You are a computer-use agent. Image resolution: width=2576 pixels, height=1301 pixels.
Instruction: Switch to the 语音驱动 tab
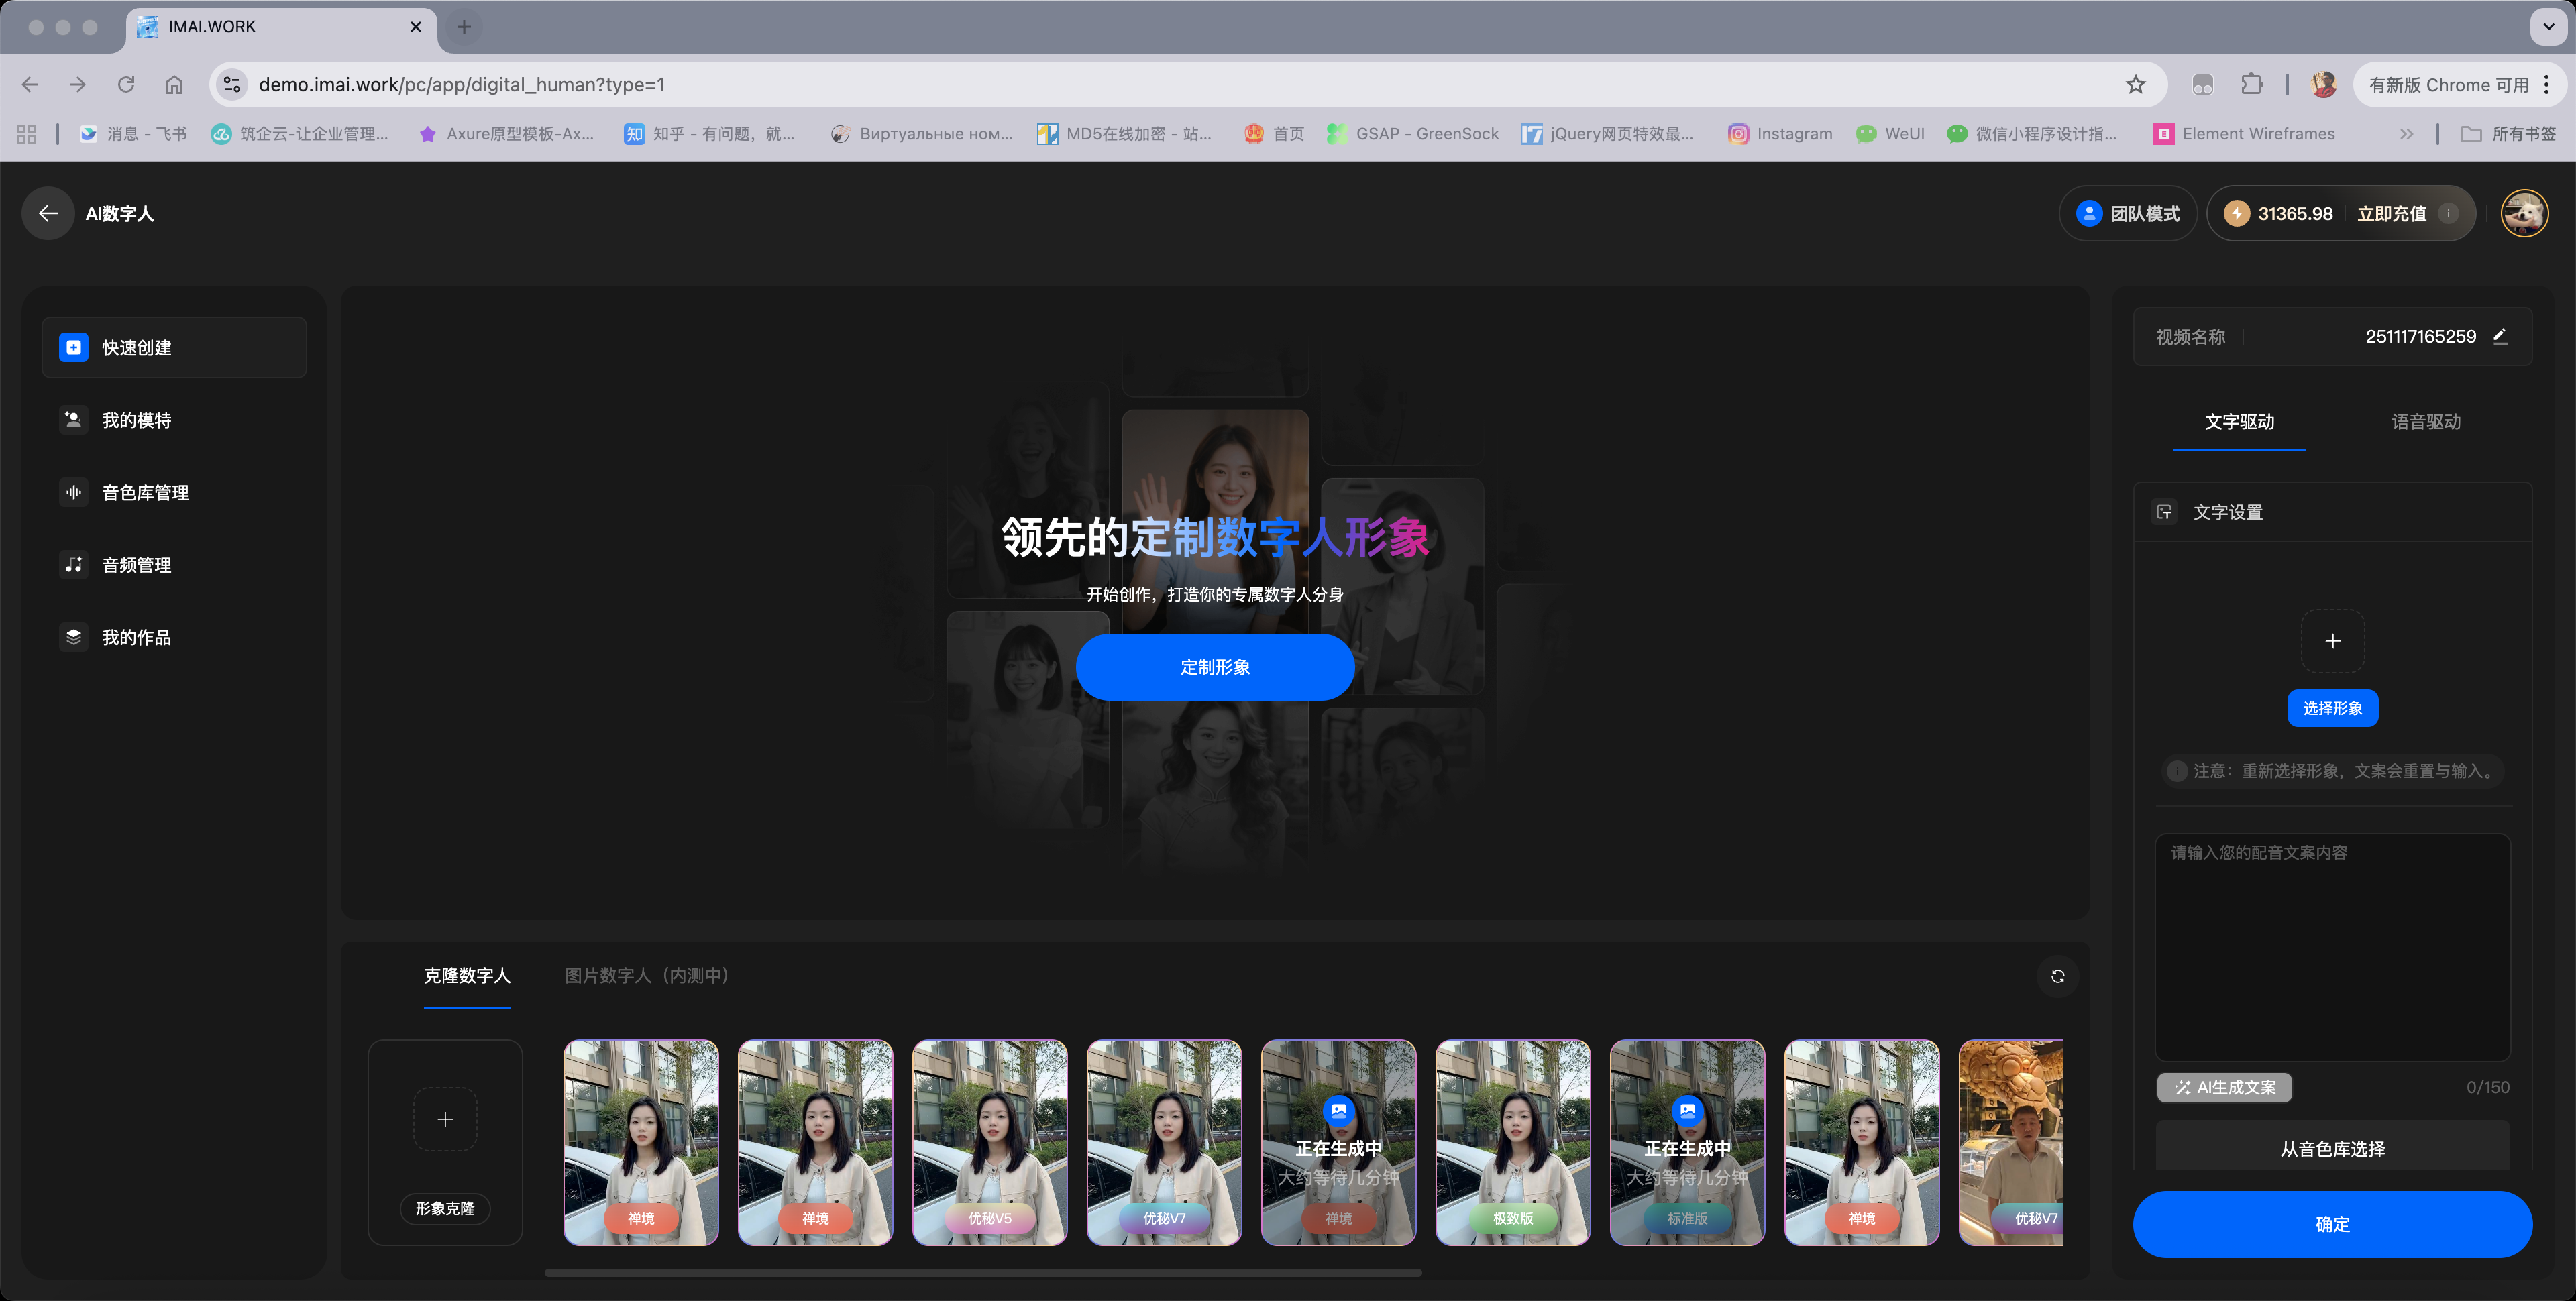2426,422
